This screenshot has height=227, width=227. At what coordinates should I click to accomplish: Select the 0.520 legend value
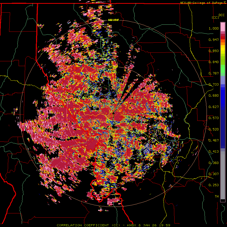click(214, 129)
